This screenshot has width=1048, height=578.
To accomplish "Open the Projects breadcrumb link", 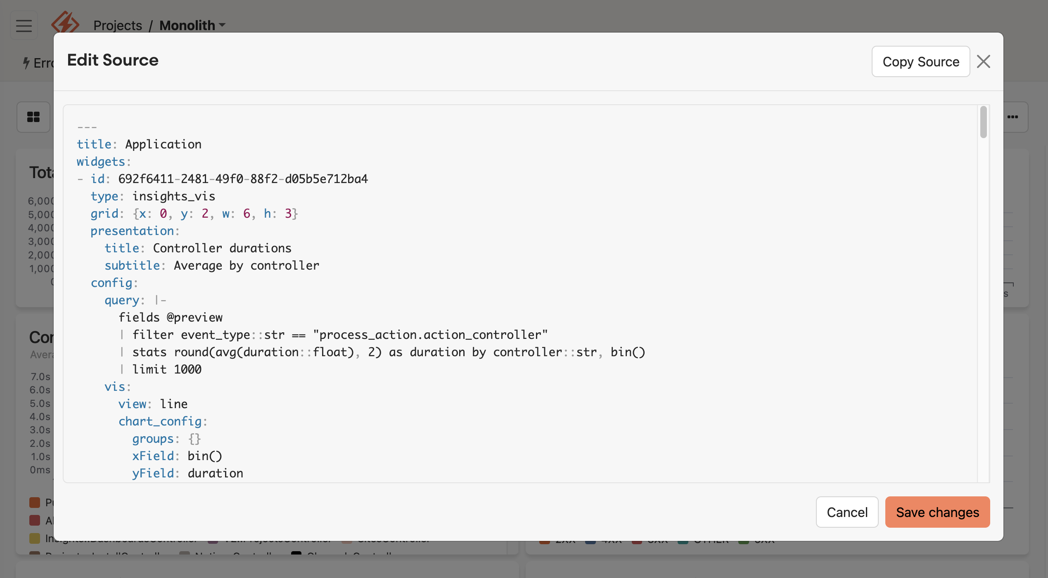I will [x=117, y=25].
